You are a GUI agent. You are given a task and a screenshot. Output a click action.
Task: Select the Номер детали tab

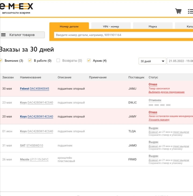pos(69,26)
